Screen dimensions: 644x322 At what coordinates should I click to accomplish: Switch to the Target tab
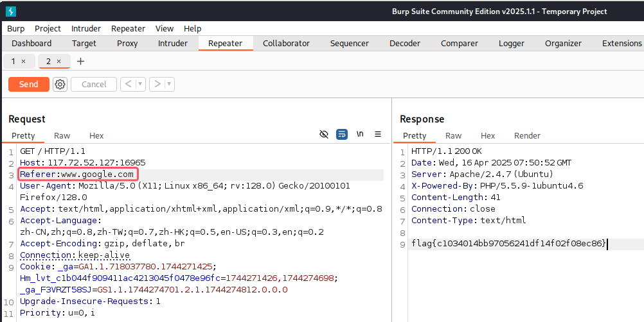[84, 44]
